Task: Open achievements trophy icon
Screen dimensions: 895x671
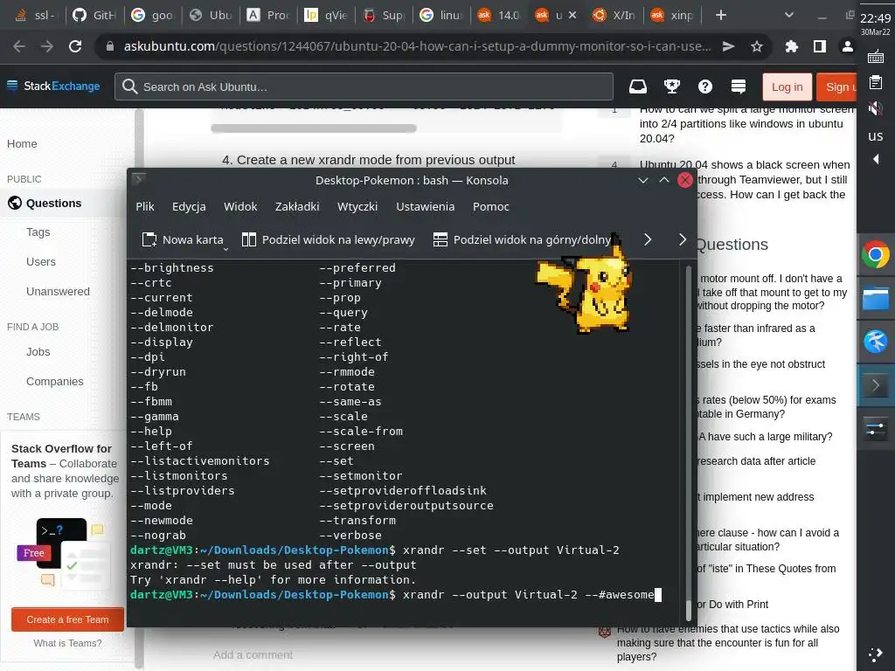Action: pos(672,86)
